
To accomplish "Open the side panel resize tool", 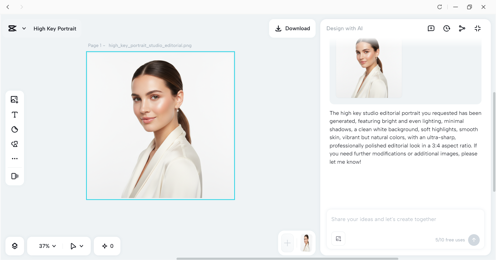I will 15,176.
